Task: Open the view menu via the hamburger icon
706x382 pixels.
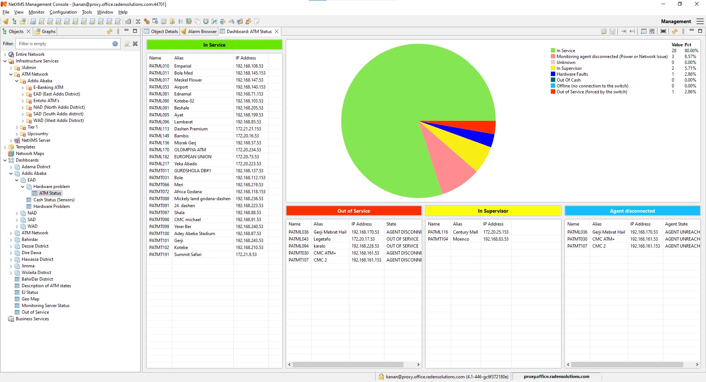Action: (700, 21)
